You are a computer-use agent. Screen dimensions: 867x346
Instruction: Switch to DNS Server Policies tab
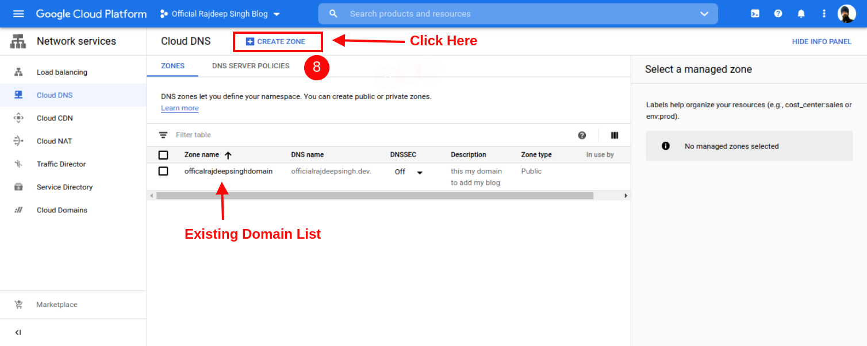251,66
